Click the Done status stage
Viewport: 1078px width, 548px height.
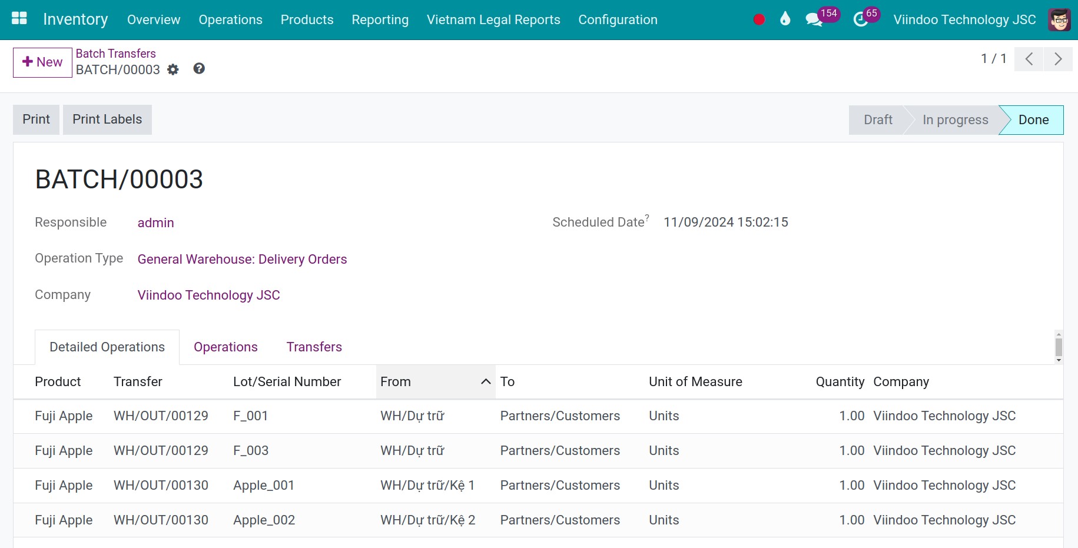(x=1033, y=120)
